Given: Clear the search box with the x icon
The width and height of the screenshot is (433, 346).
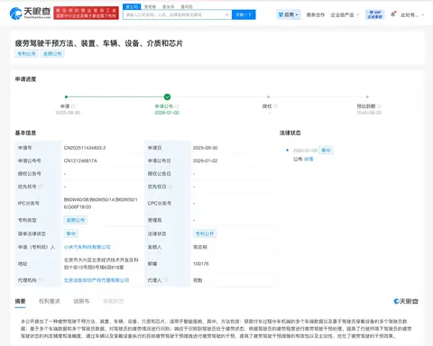Looking at the screenshot, I should tap(227, 14).
